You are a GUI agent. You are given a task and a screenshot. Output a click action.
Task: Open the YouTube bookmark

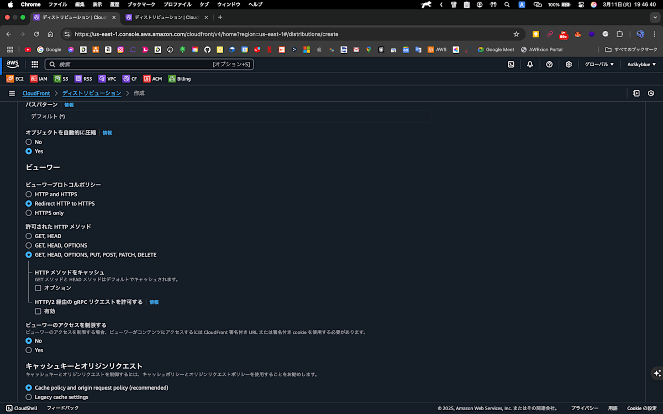coord(28,49)
